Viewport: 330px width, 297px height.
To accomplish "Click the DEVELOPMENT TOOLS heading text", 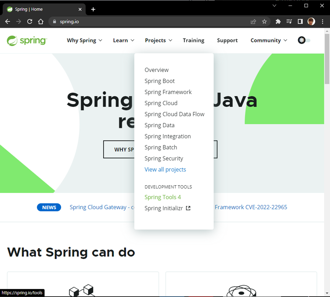I will [168, 187].
